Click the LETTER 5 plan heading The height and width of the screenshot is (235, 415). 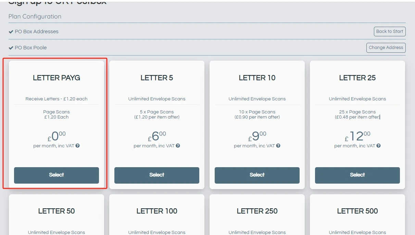coord(157,78)
